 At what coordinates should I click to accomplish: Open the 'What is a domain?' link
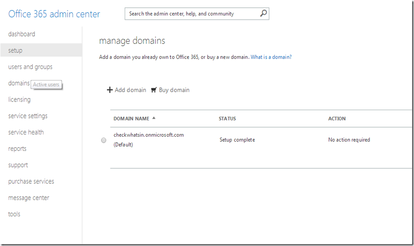[271, 57]
